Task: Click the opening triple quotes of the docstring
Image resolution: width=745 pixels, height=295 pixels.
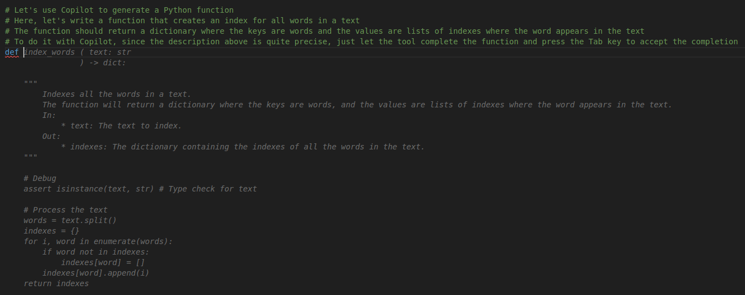Action: (x=30, y=84)
